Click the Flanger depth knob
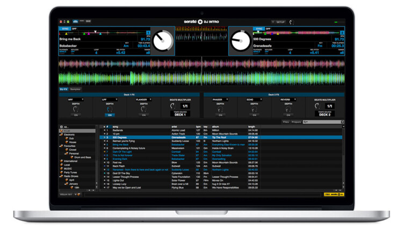 (143, 109)
